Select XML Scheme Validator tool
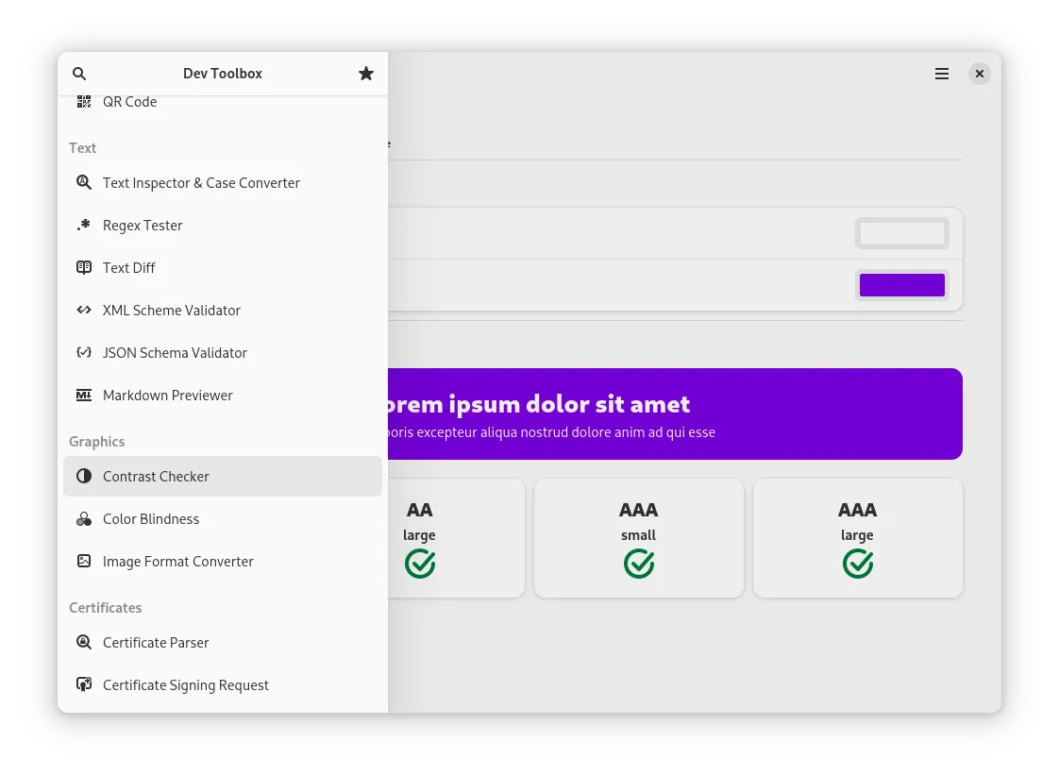 [x=172, y=311]
